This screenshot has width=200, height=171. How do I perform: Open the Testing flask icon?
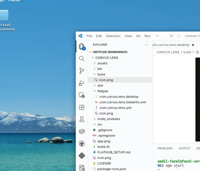pyautogui.click(x=82, y=119)
